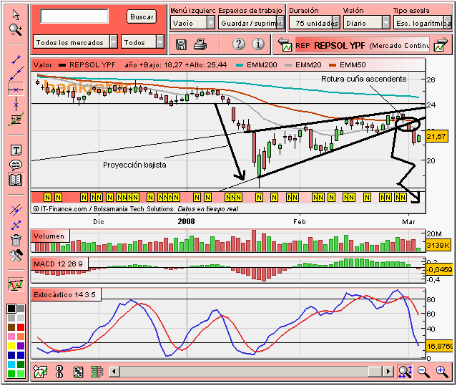The width and height of the screenshot is (457, 386).
Task: Print the chart with printer icon
Action: click(200, 44)
